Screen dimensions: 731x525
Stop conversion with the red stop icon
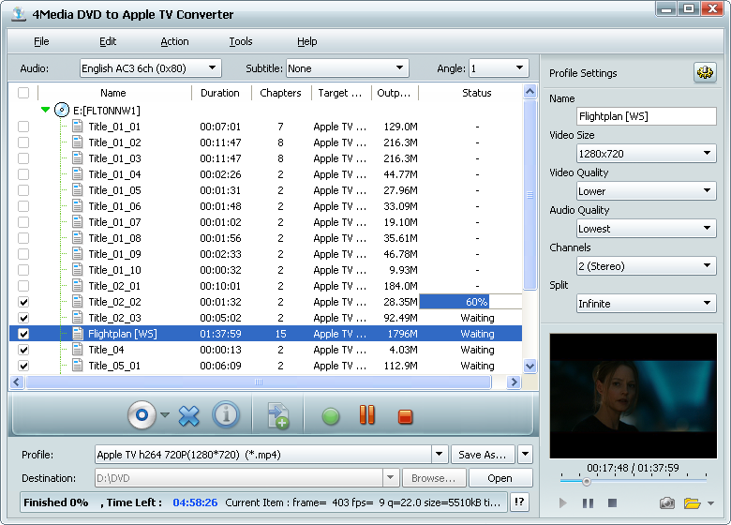point(405,416)
